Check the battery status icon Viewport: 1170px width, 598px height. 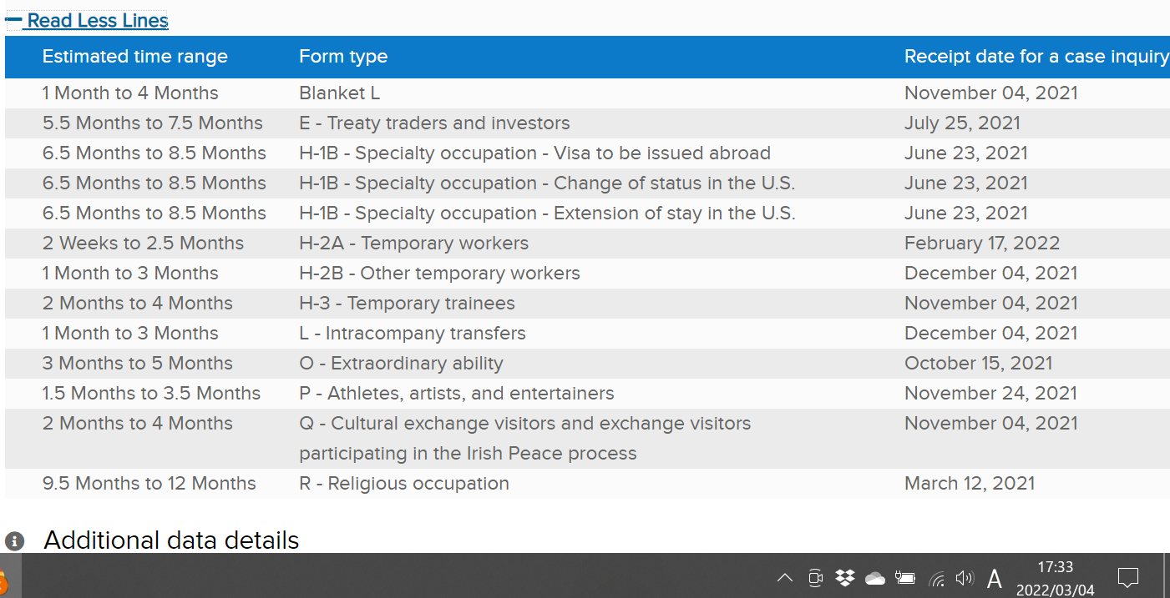point(905,578)
